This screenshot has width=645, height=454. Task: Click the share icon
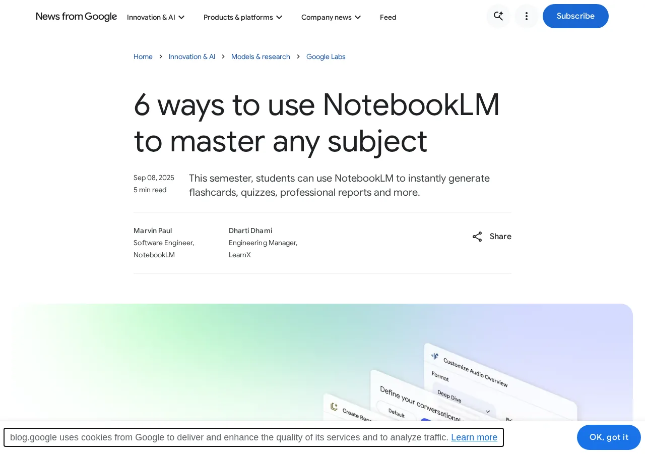pos(477,237)
